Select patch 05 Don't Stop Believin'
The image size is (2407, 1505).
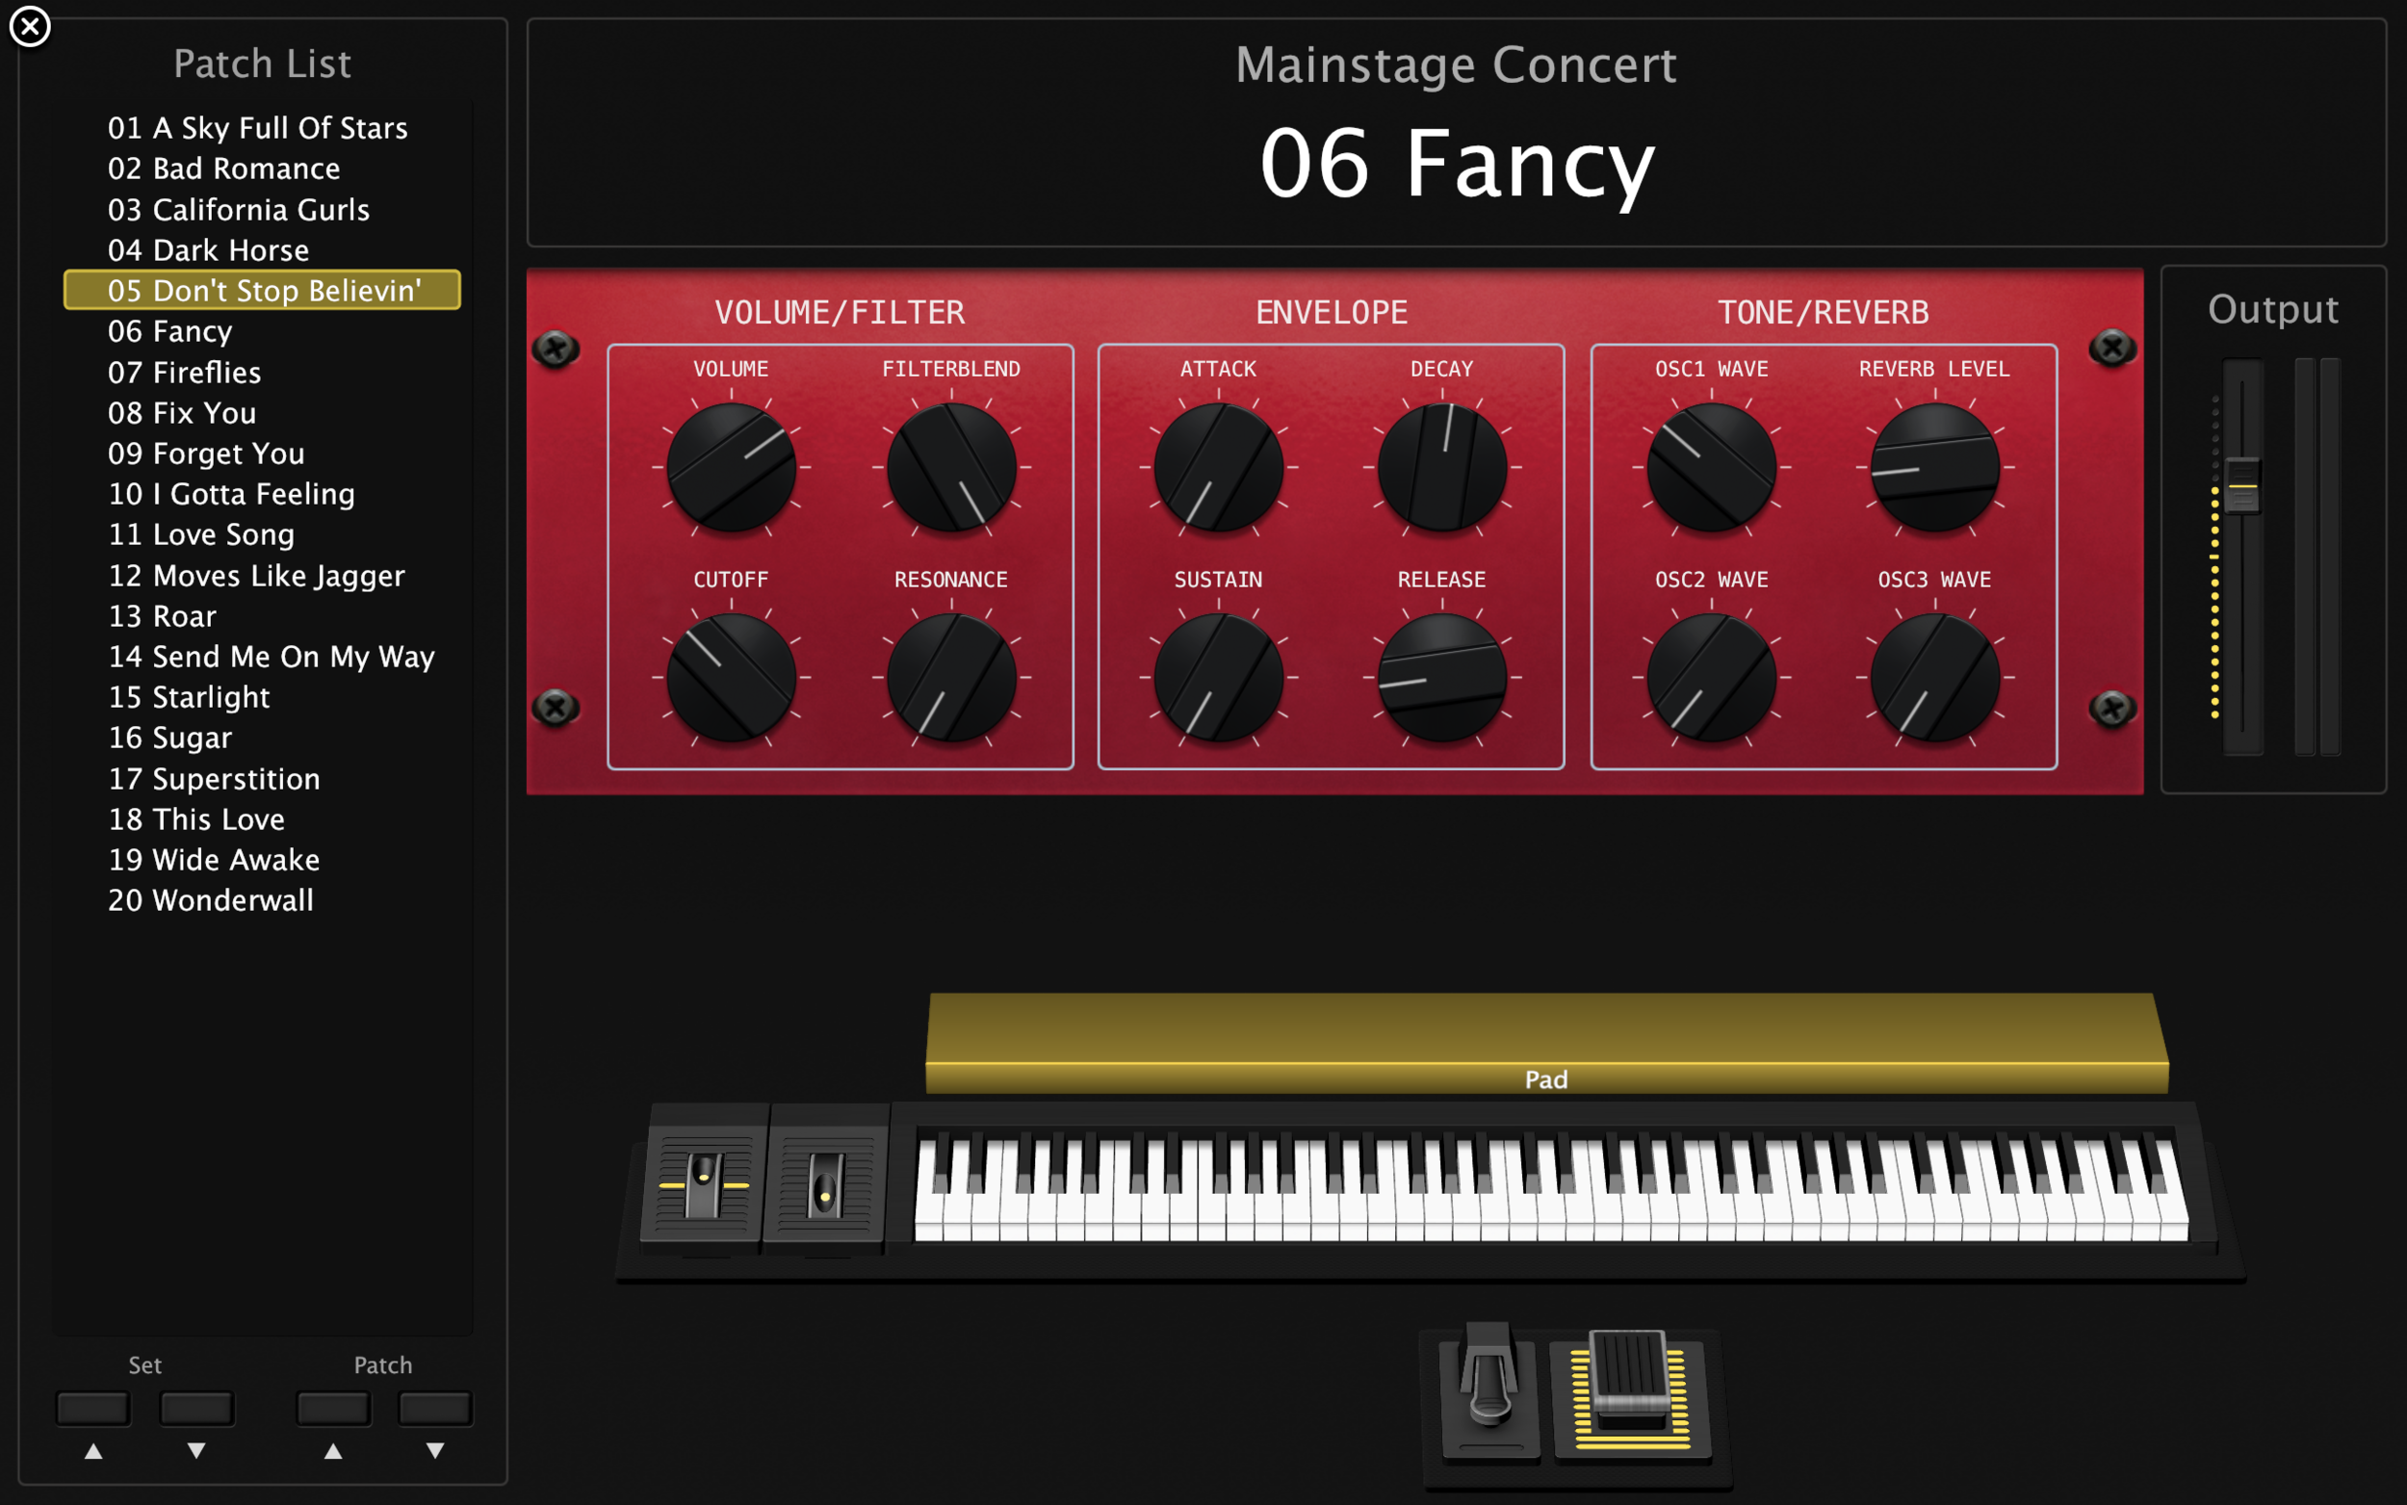pyautogui.click(x=263, y=290)
